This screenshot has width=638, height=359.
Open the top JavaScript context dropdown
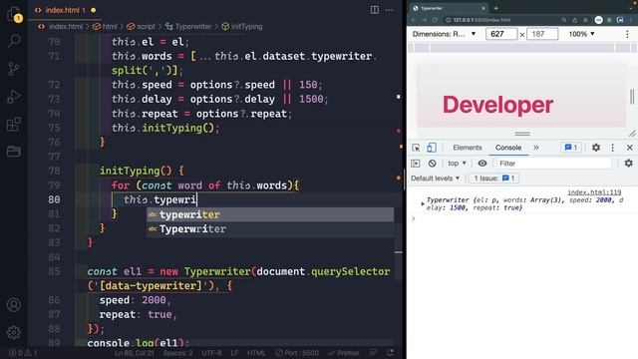click(457, 164)
